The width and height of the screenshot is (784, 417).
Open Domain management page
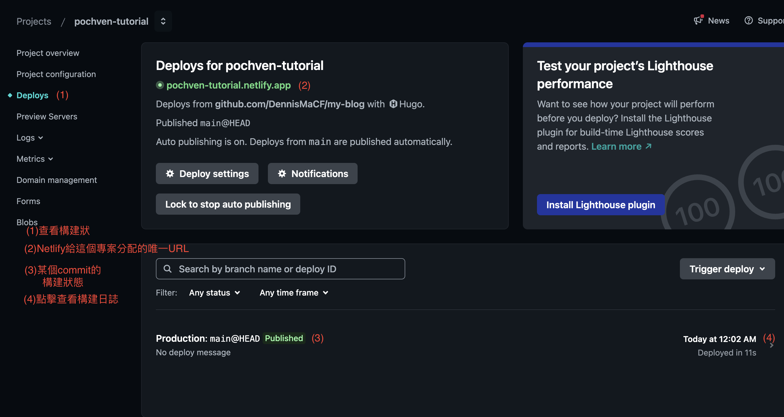tap(56, 180)
